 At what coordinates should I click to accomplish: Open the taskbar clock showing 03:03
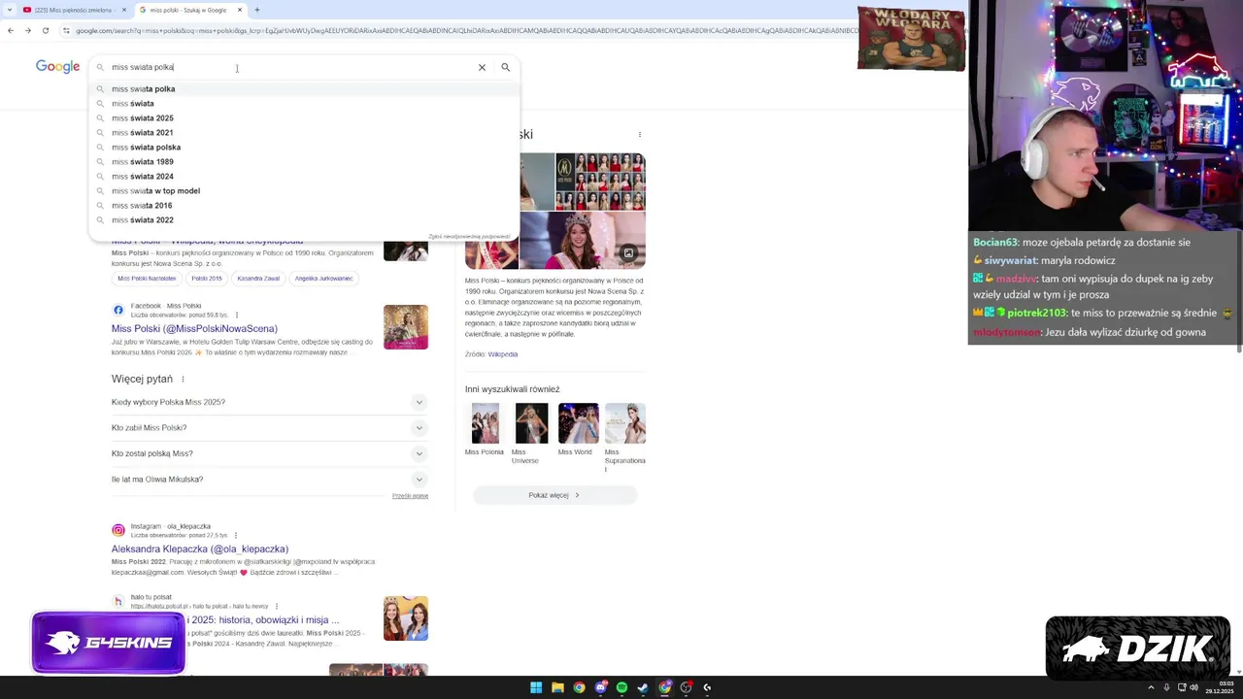[x=1220, y=687]
